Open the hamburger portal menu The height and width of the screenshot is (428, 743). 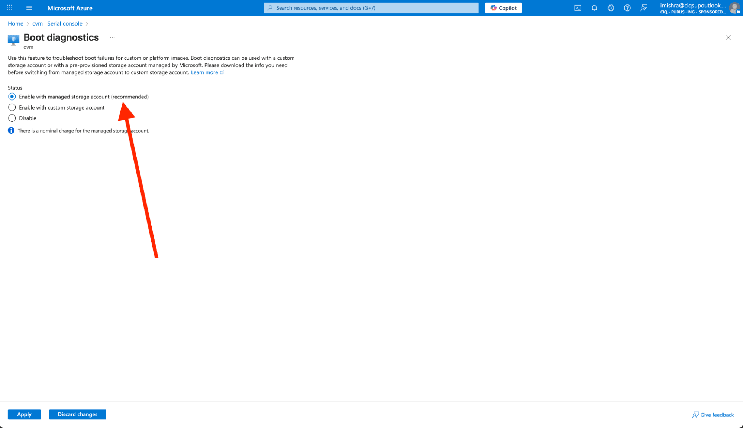pyautogui.click(x=29, y=8)
